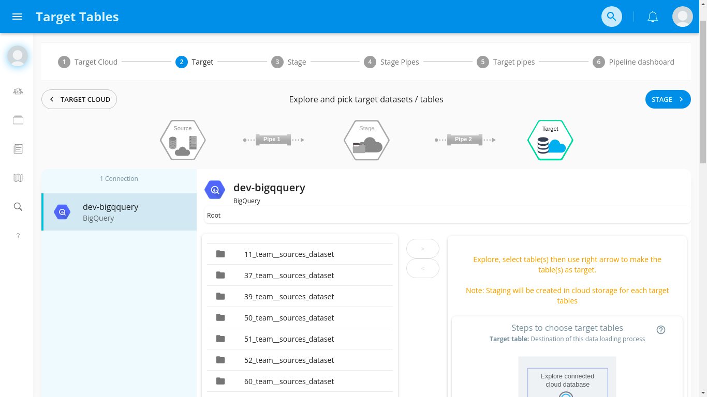Open the document list sidebar icon
Image resolution: width=707 pixels, height=397 pixels.
(x=18, y=149)
